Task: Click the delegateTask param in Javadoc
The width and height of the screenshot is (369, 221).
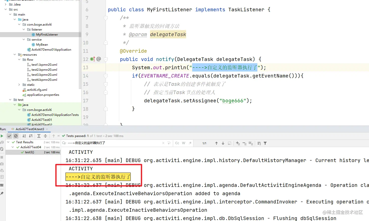Action: tap(168, 34)
